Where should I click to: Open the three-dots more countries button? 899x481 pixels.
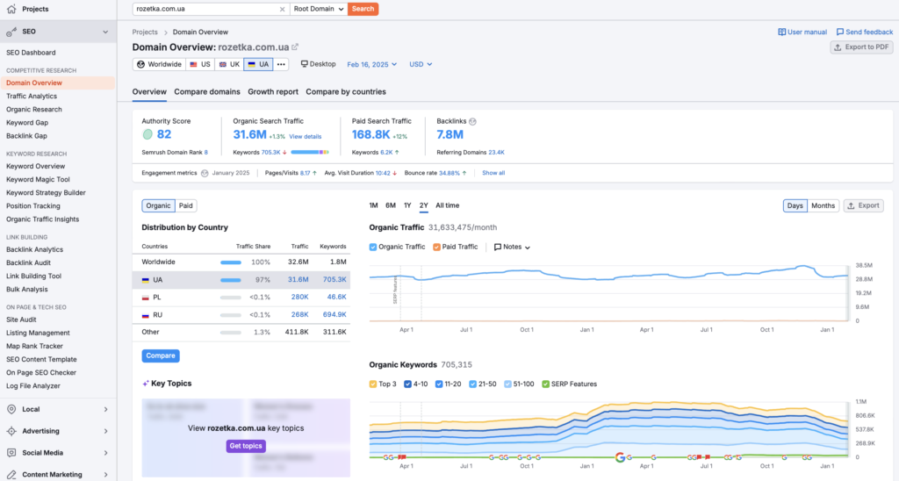tap(281, 64)
